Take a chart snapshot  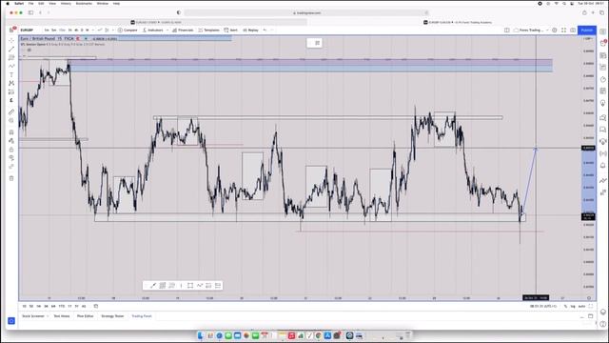tap(573, 30)
